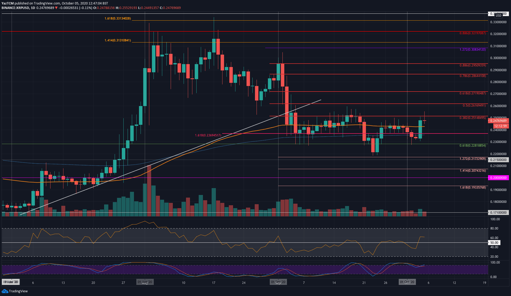
Task: Click the green 0.618(0.22818854) label
Action: (473, 146)
